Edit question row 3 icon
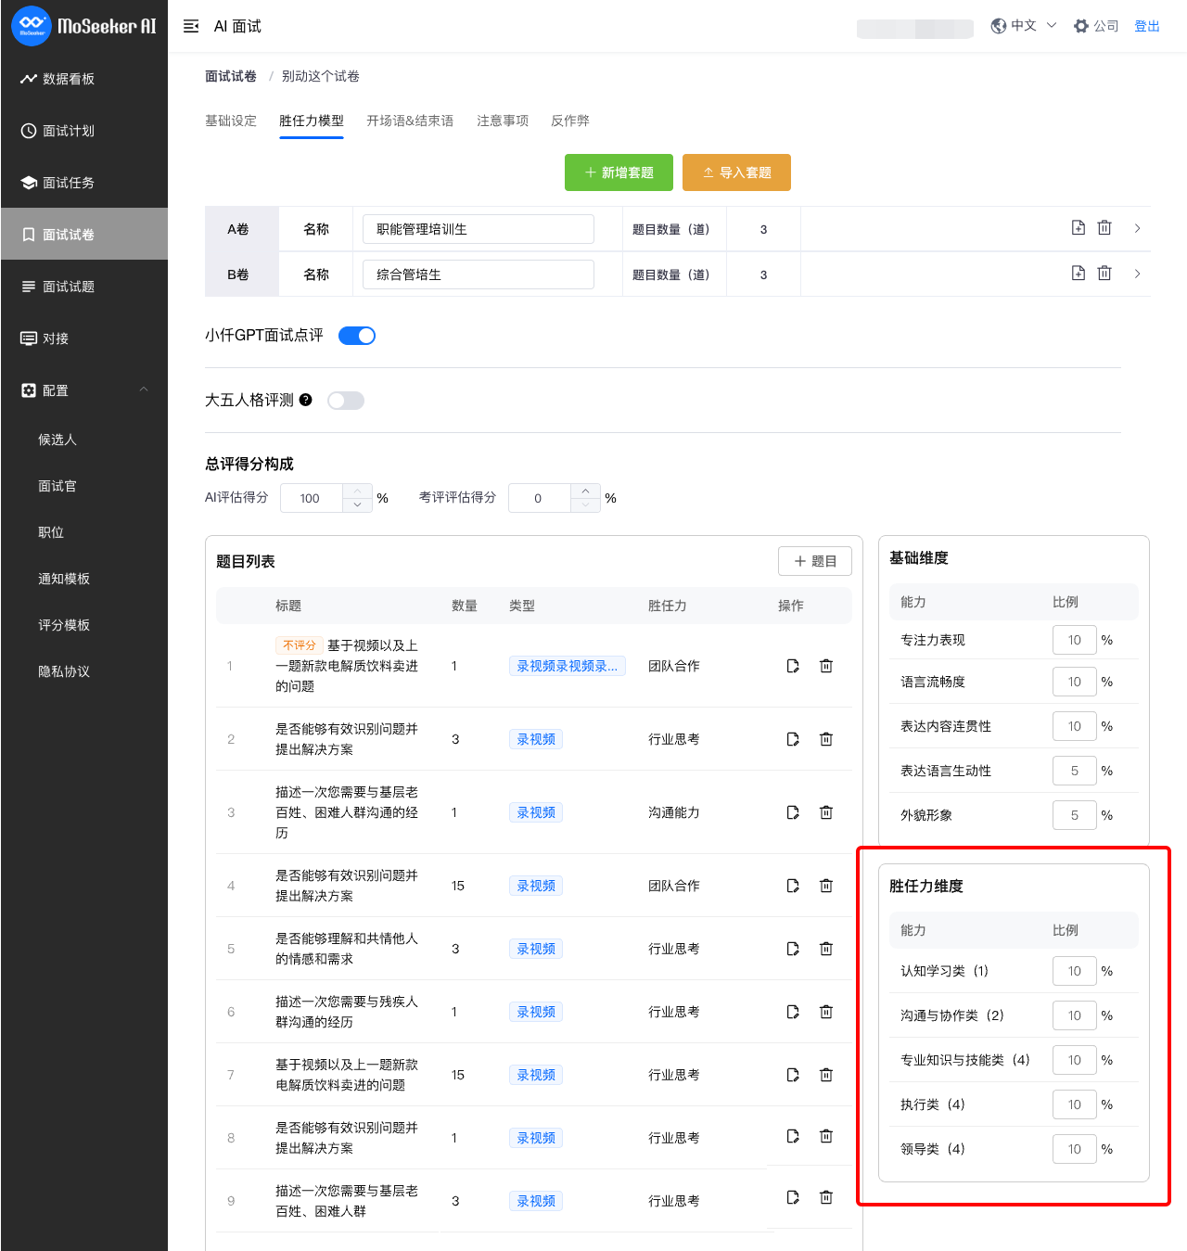Screen dimensions: 1187x1251 pos(793,812)
